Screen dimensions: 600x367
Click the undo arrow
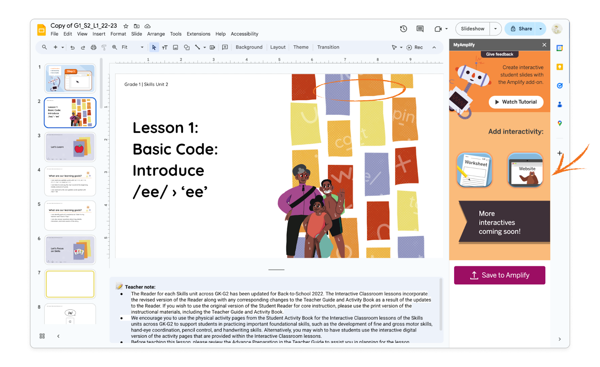pyautogui.click(x=72, y=48)
